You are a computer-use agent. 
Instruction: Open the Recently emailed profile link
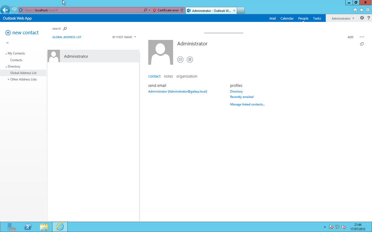coord(241,97)
